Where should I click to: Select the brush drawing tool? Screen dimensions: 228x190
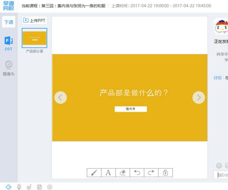click(94, 172)
